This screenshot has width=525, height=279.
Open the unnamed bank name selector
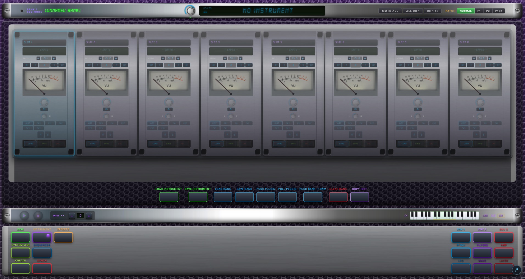[63, 10]
